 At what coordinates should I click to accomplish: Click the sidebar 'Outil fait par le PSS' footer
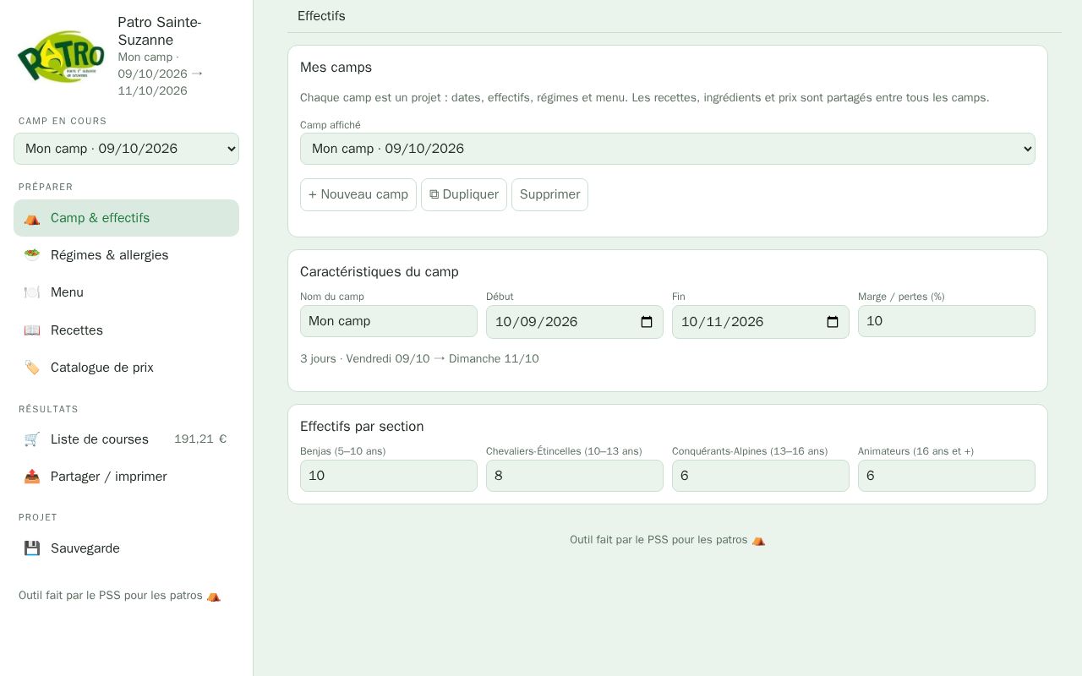(119, 596)
